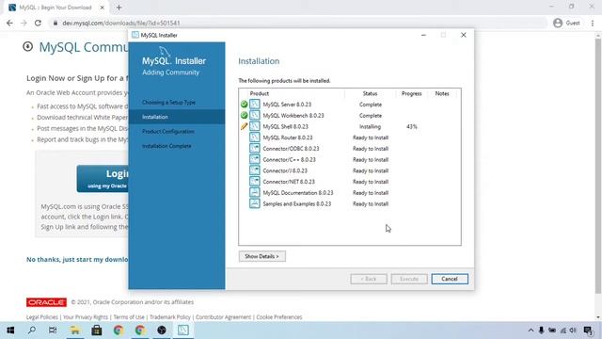
Task: Click green checkmark beside MySQL Server
Action: pyautogui.click(x=244, y=105)
